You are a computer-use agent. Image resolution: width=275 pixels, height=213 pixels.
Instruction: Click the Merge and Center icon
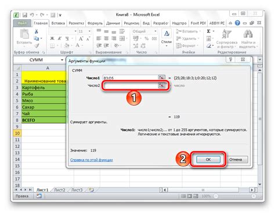pos(122,38)
